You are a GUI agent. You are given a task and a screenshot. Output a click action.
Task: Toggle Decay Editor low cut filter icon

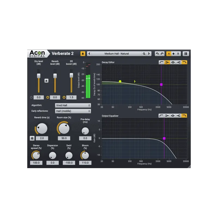161,62
